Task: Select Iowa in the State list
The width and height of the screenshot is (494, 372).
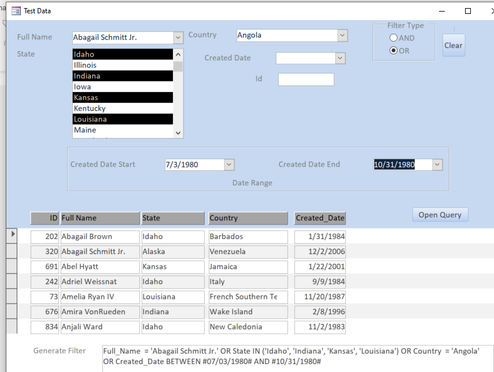Action: coord(123,87)
